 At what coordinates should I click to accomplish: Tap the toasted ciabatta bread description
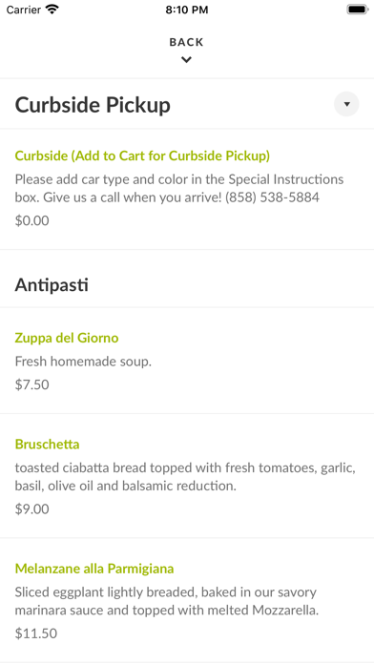185,477
